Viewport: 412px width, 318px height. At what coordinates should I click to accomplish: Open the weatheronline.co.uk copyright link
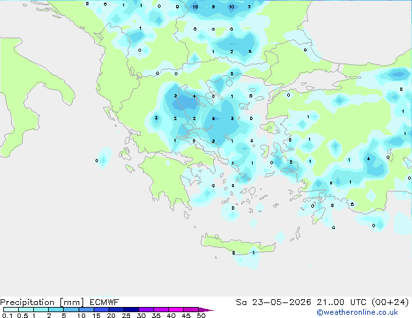[357, 312]
